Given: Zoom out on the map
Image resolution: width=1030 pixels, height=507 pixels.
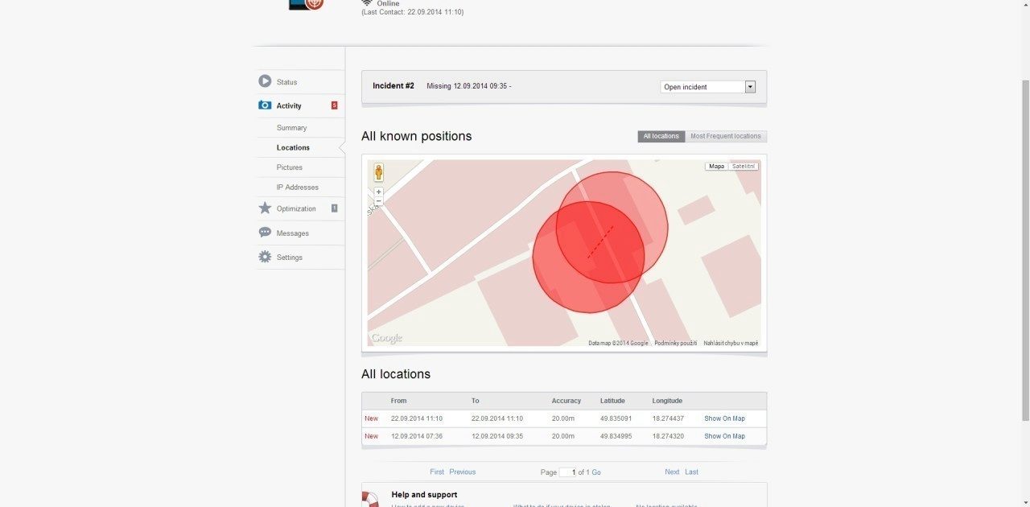Looking at the screenshot, I should click(378, 201).
